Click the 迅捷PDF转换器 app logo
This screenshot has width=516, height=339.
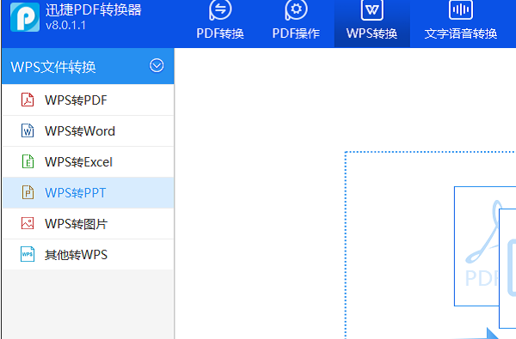click(25, 17)
